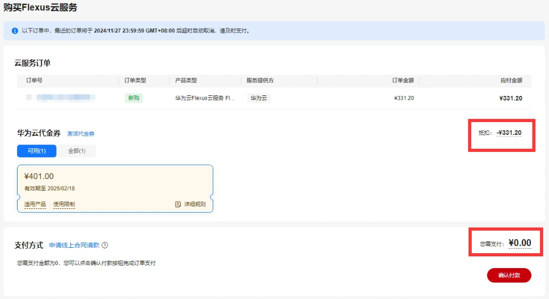Click 适用产品 on the voucher card
549x299 pixels.
[x=35, y=204]
